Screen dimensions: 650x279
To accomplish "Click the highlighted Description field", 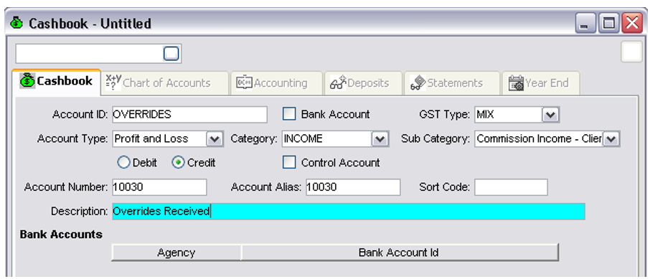I will point(349,212).
